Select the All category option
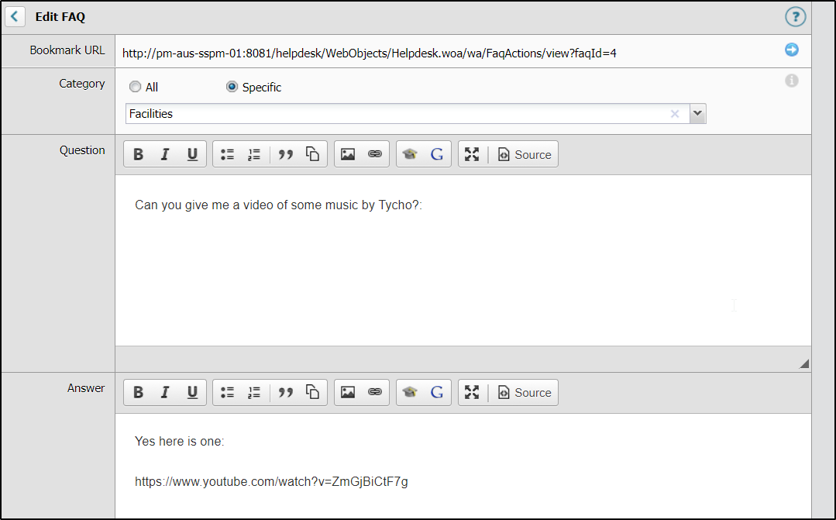This screenshot has height=520, width=836. 135,87
